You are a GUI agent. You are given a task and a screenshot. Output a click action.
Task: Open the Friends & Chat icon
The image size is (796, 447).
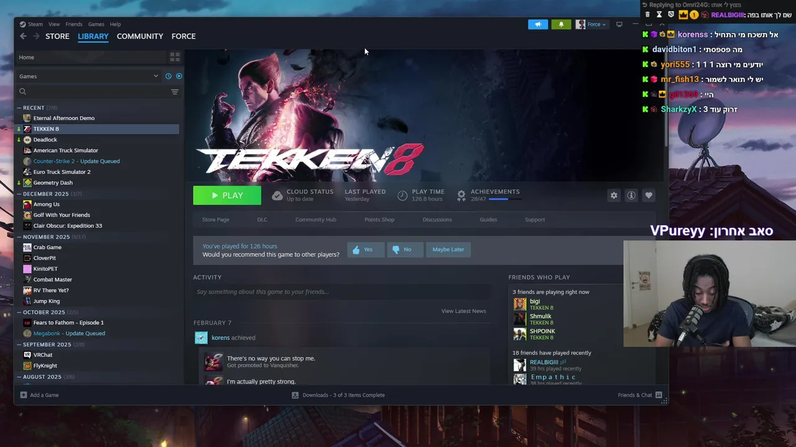pos(659,395)
